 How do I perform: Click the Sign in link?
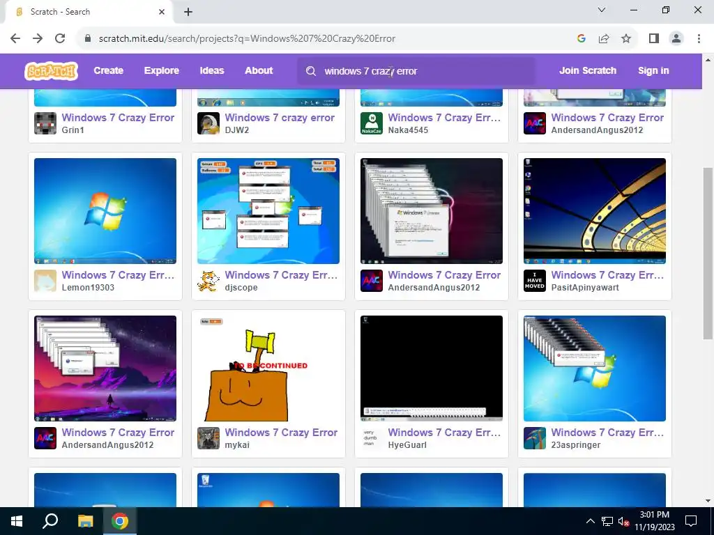coord(653,70)
